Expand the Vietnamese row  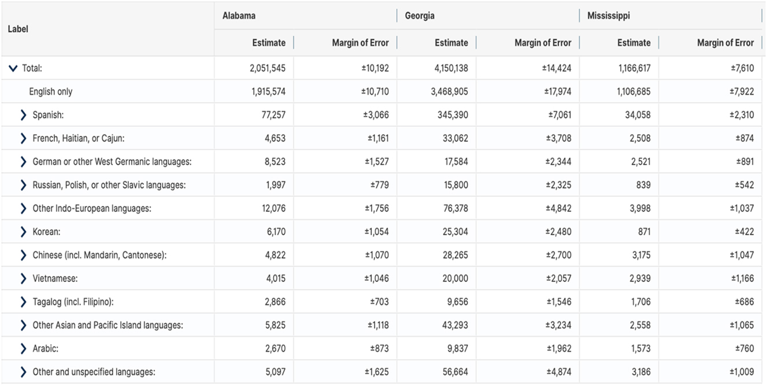[23, 279]
